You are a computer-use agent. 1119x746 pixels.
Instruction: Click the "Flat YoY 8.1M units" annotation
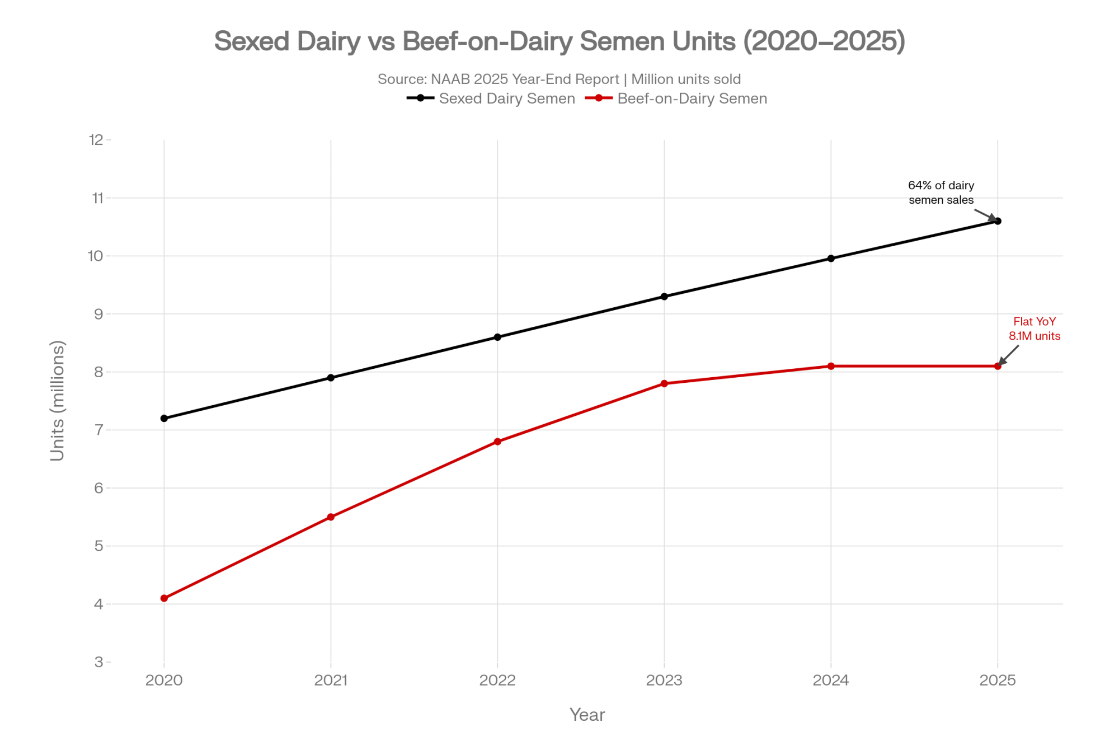1034,329
